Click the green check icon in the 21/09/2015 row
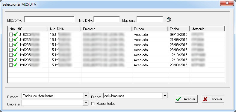The width and height of the screenshot is (236, 112). 16,39
